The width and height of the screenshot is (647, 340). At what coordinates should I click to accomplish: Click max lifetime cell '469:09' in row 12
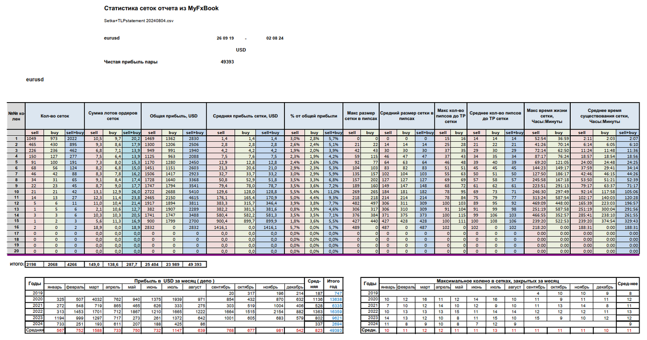pos(536,203)
